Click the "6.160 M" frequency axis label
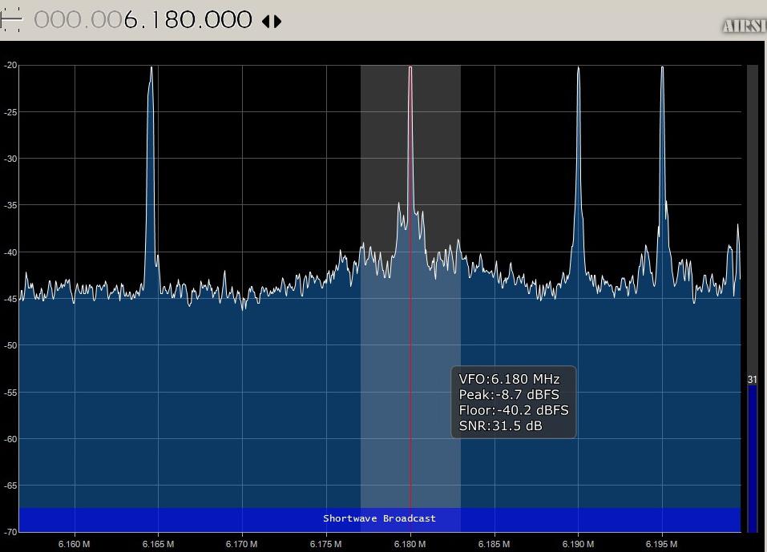This screenshot has height=552, width=767. coord(74,544)
